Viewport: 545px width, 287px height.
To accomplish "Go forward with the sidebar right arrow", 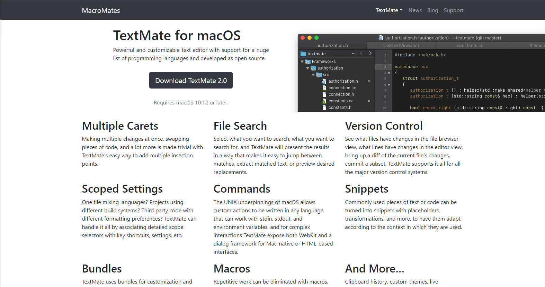I will click(370, 53).
